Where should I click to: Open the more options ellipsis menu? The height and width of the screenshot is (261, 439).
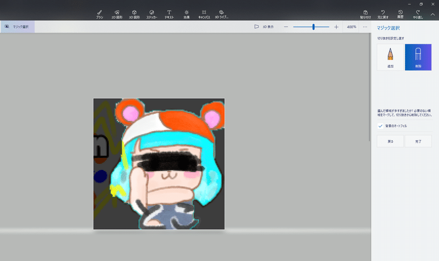(x=365, y=27)
